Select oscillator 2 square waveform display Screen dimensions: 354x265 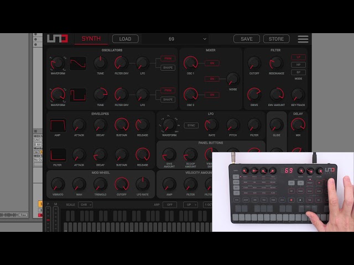[78, 95]
